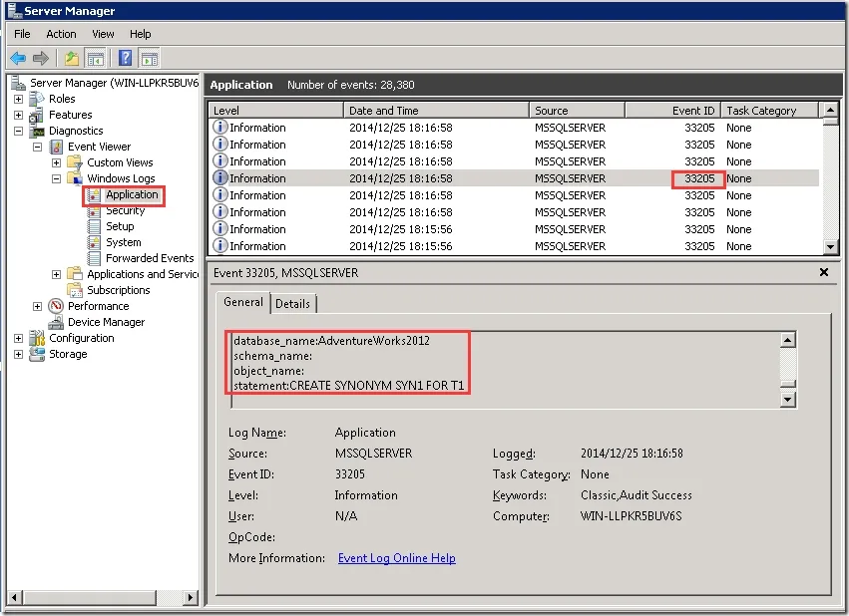Expand the Storage node
This screenshot has height=616, width=849.
point(18,354)
